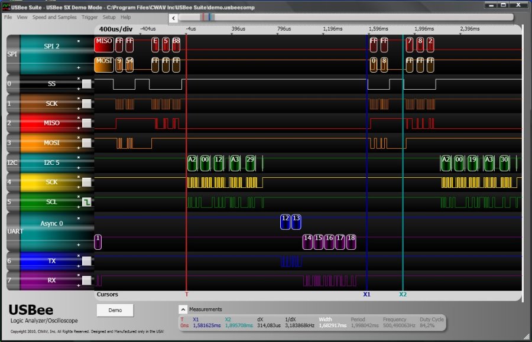
Task: Click the x icon on the TX row
Action: click(79, 256)
